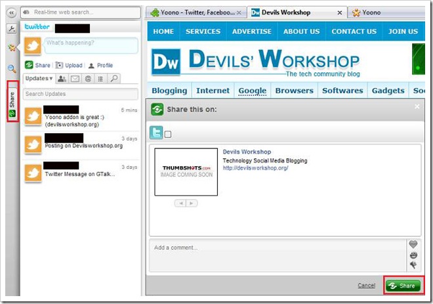Click Cancel in the share dialog
433x304 pixels.
click(367, 285)
